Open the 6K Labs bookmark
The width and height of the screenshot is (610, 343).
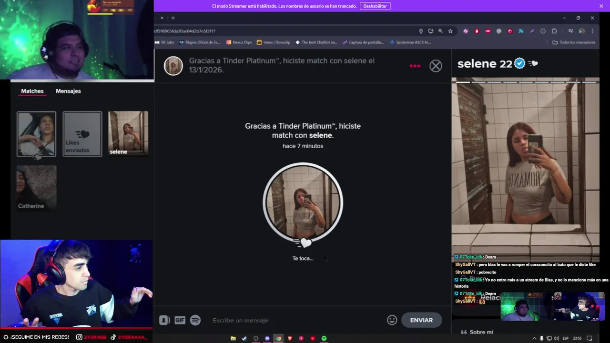pos(164,42)
